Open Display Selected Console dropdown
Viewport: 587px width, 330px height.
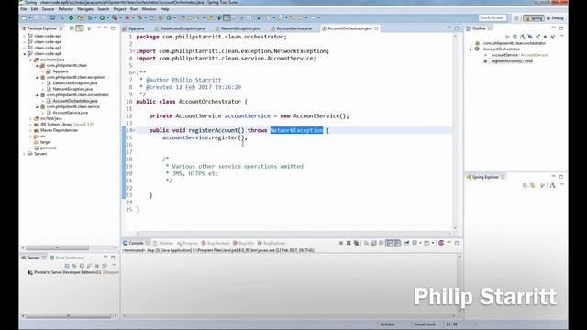(x=420, y=243)
